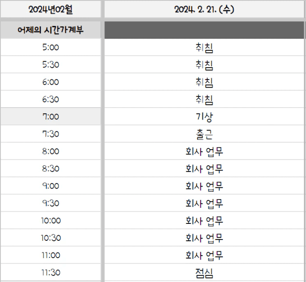
Task: Click the 회사 업무 entry in the 10:00 row
Action: click(x=205, y=221)
